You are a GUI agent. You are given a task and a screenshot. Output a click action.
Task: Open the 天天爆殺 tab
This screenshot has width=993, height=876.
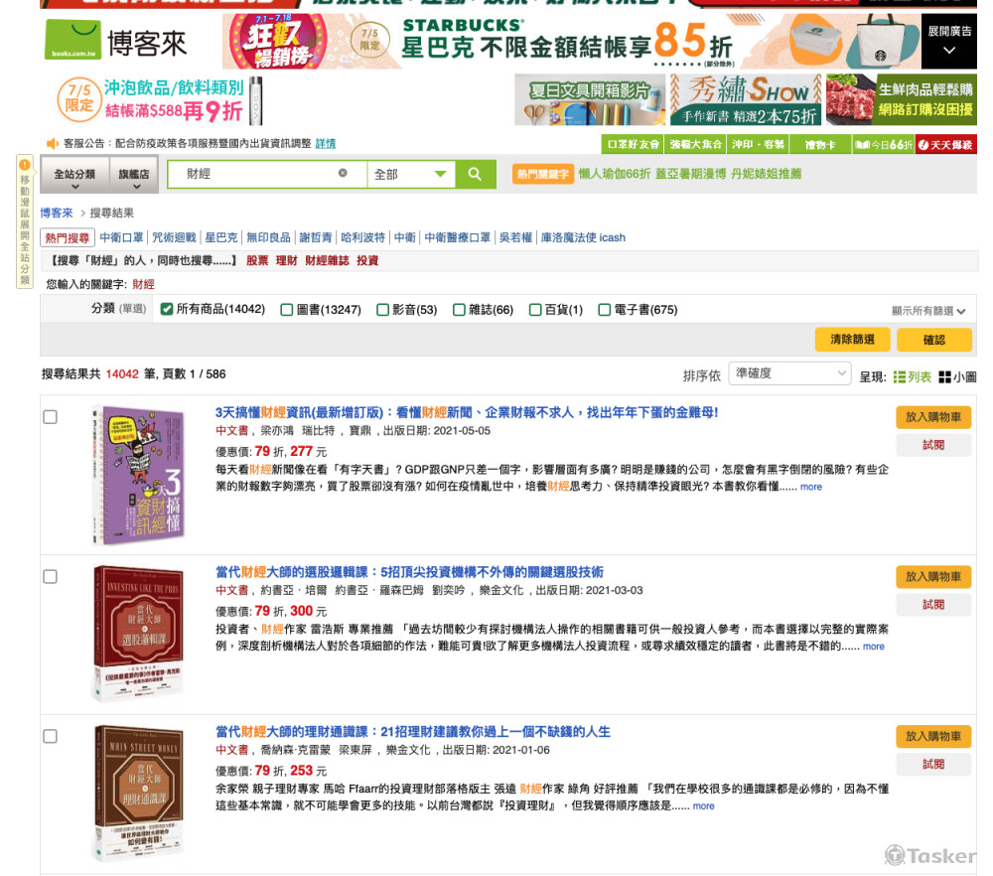(x=946, y=144)
